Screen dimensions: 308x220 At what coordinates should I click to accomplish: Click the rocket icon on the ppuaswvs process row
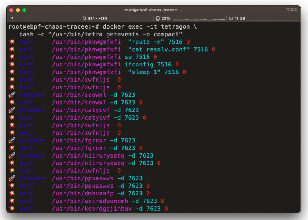tap(12, 178)
